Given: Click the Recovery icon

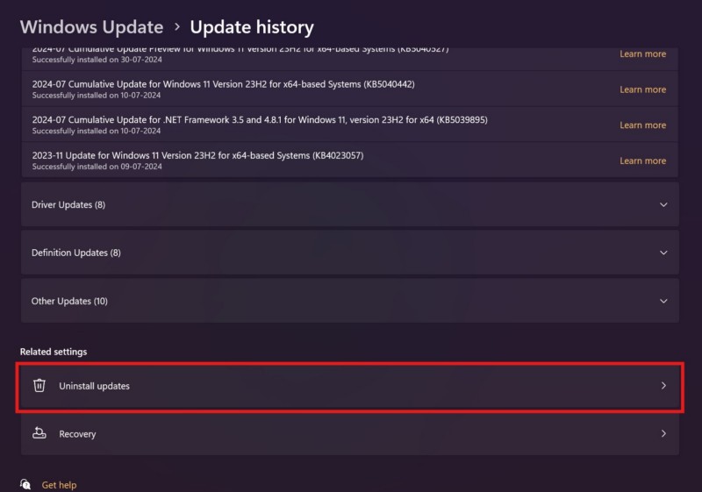Looking at the screenshot, I should tap(39, 433).
